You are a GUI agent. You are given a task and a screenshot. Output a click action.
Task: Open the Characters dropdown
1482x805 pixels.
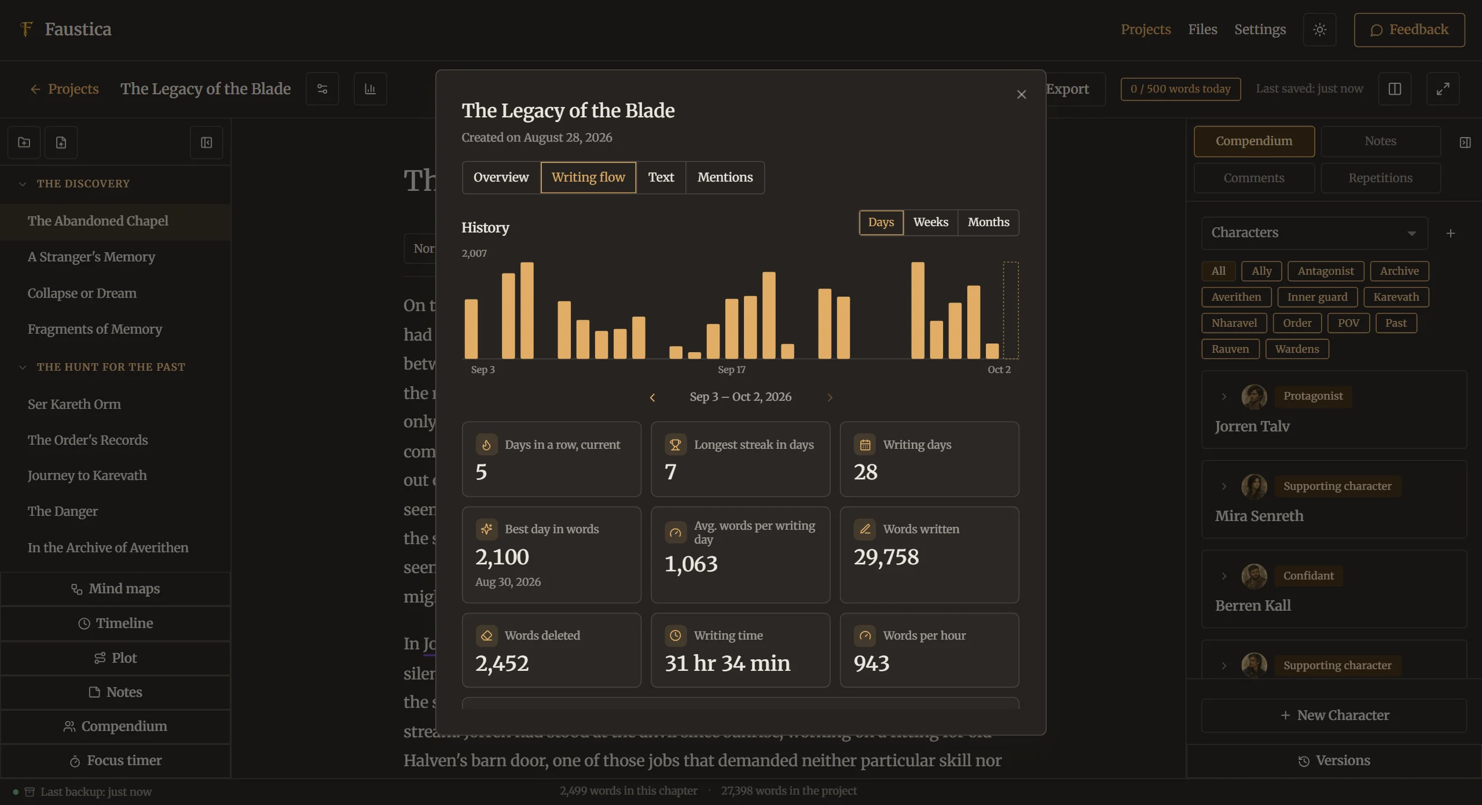point(1314,233)
